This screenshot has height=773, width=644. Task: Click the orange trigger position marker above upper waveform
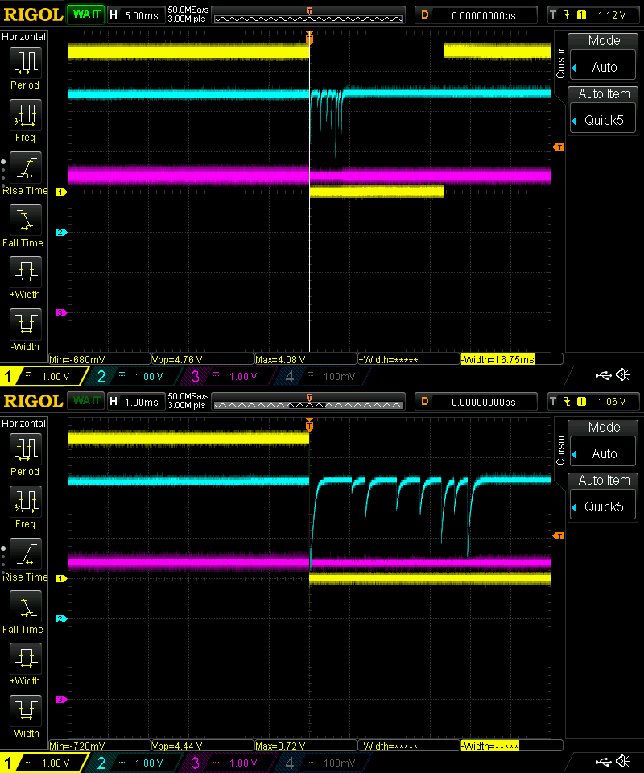(x=309, y=38)
